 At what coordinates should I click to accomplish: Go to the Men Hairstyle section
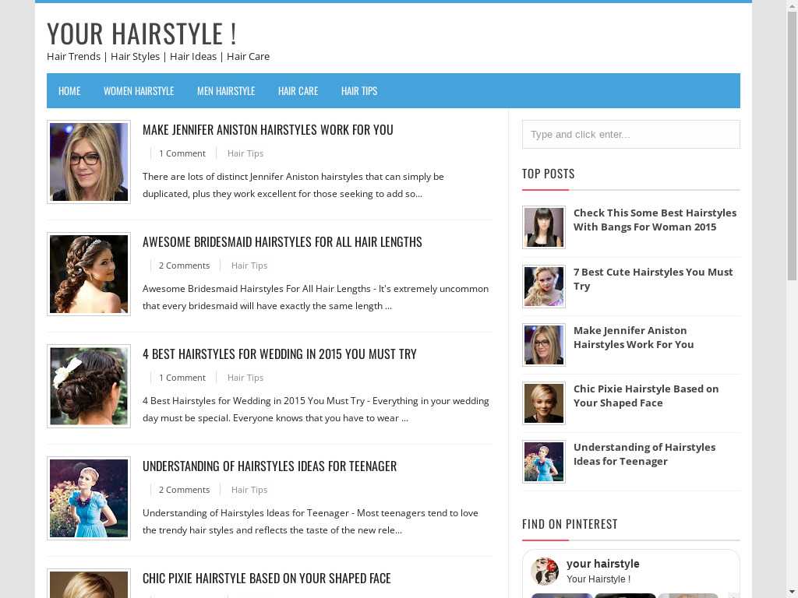[226, 91]
